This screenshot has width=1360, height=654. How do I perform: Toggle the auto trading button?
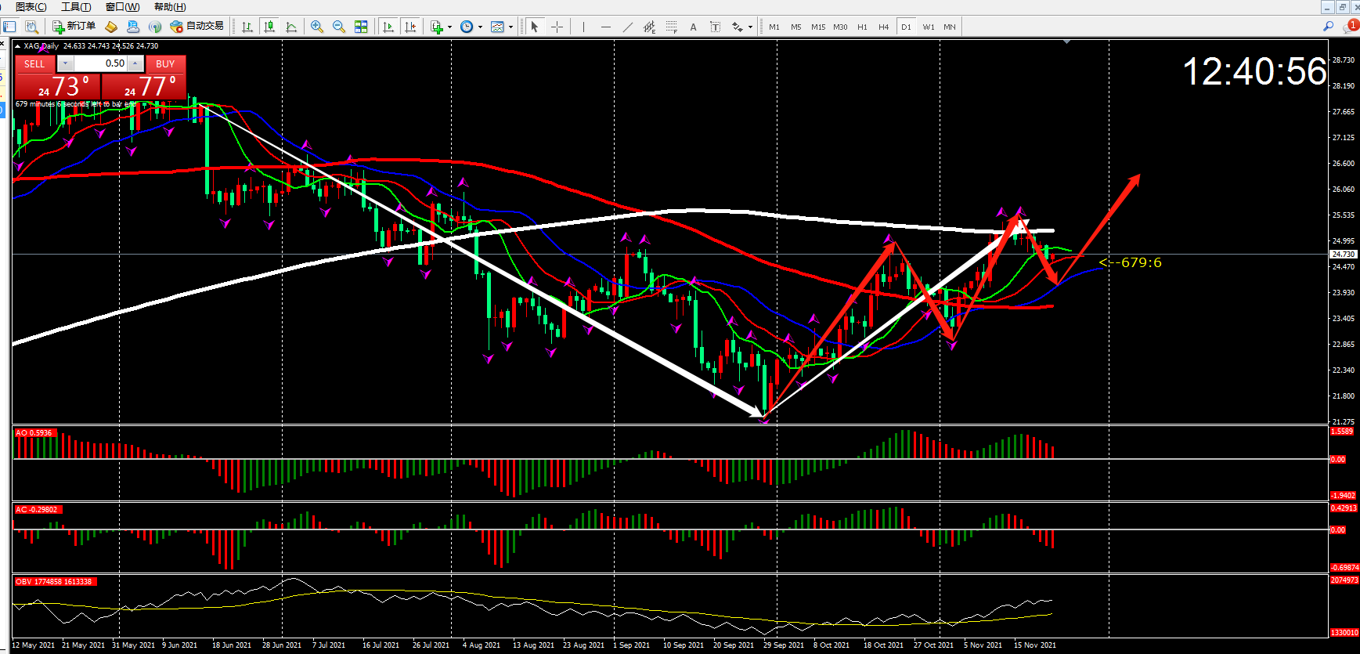(197, 27)
